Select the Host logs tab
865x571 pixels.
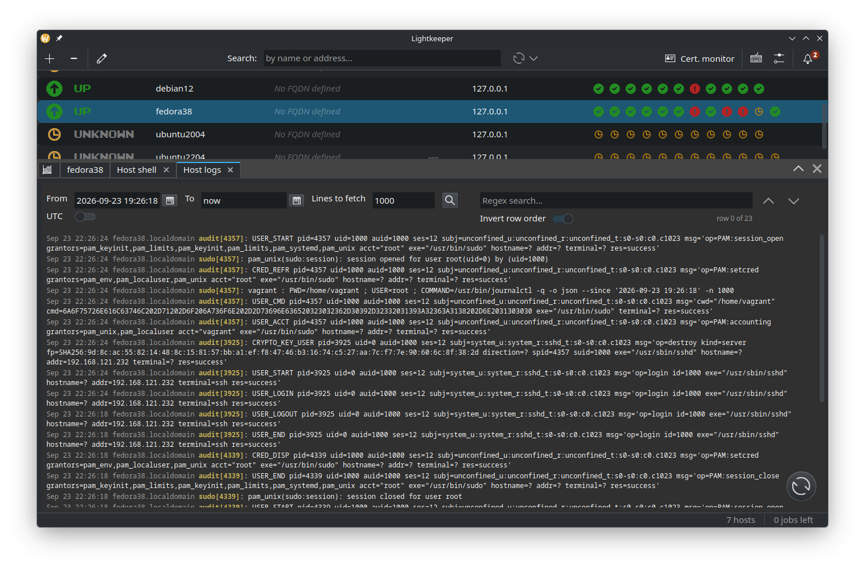(202, 170)
